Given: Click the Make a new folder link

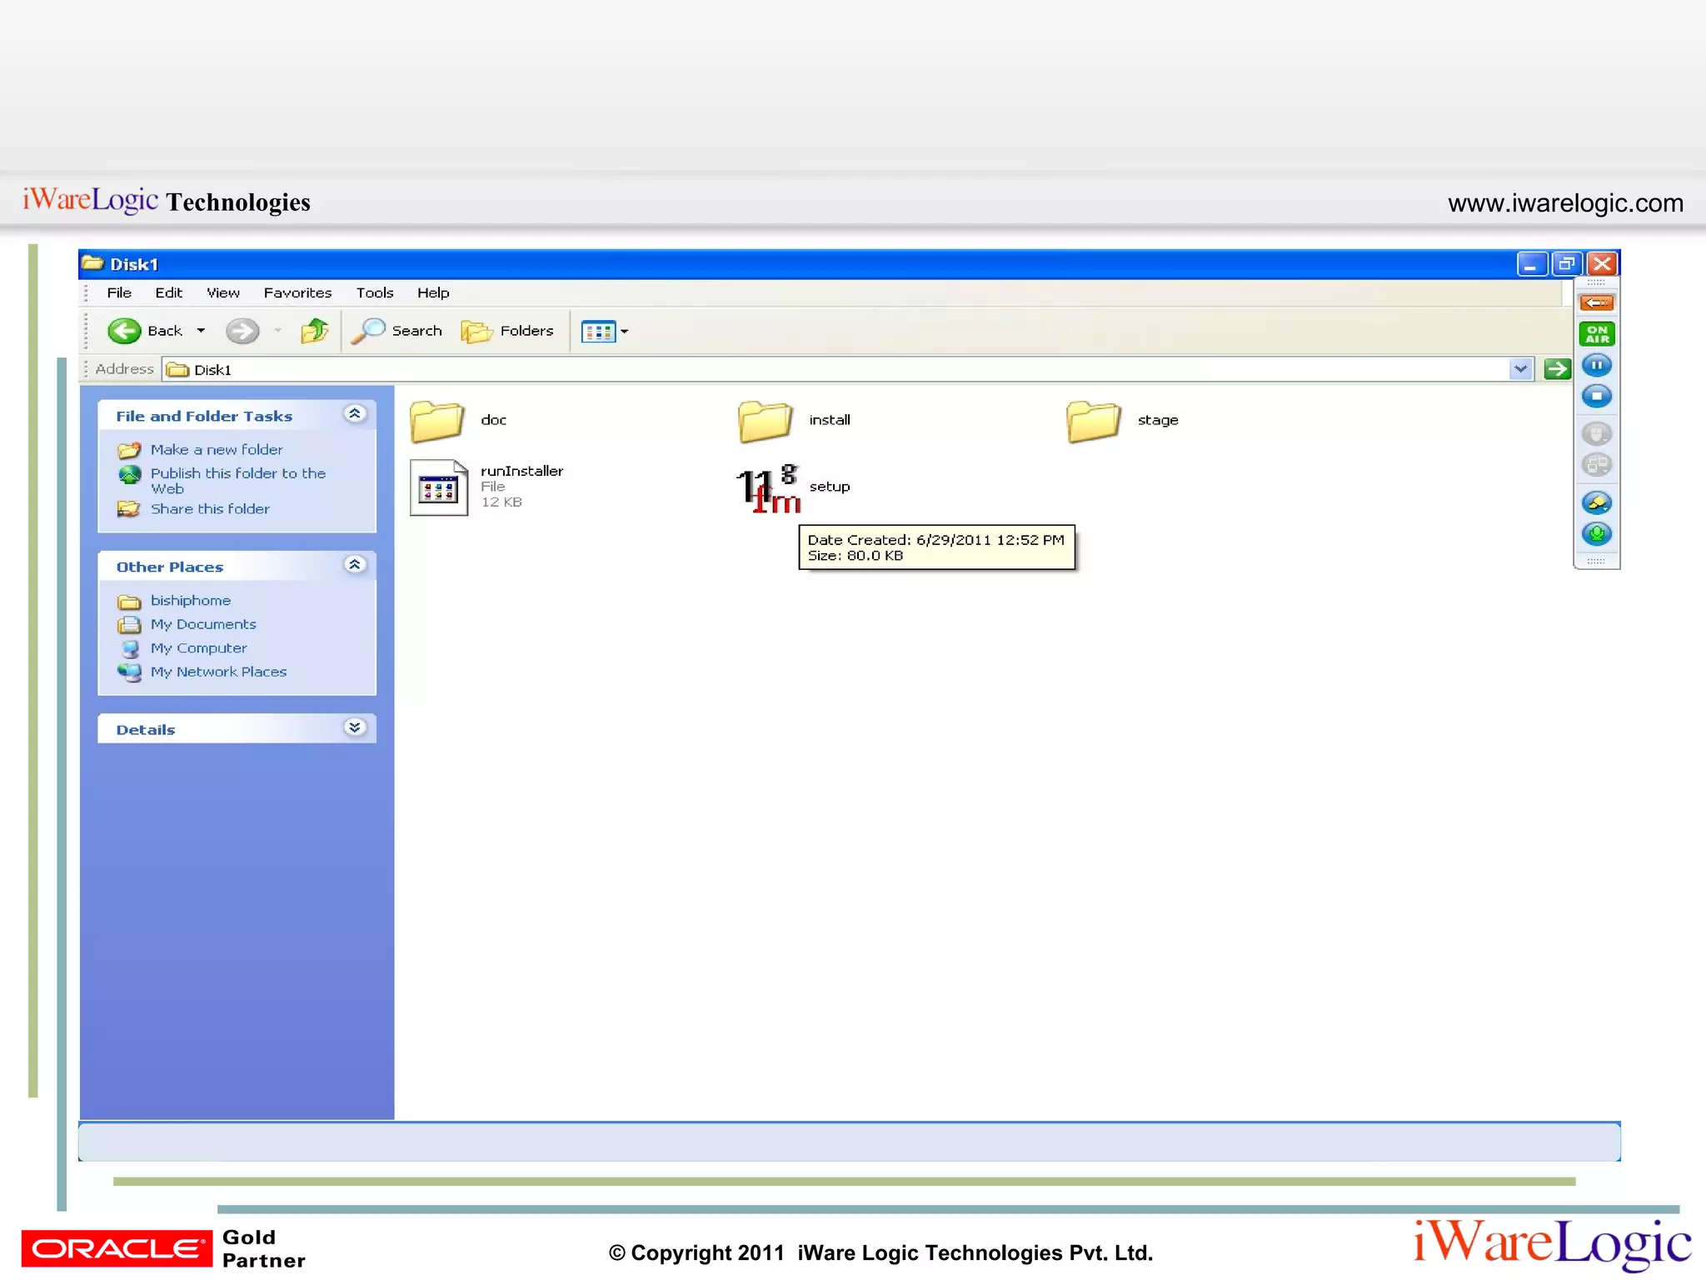Looking at the screenshot, I should [x=217, y=449].
